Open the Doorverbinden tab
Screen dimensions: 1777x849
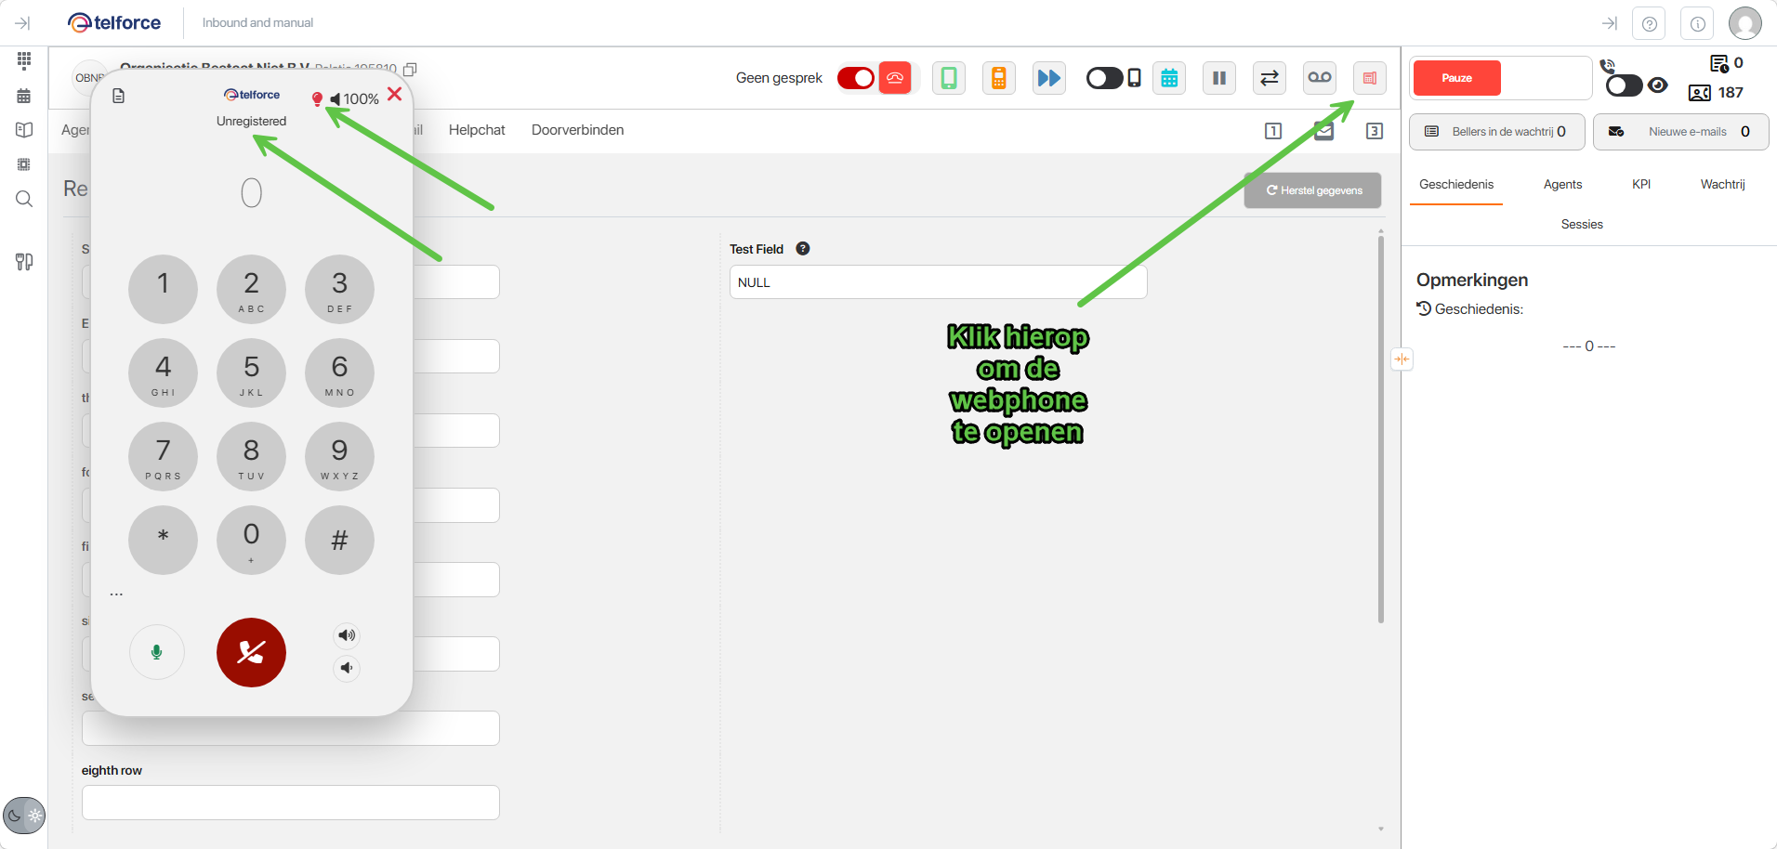tap(577, 130)
